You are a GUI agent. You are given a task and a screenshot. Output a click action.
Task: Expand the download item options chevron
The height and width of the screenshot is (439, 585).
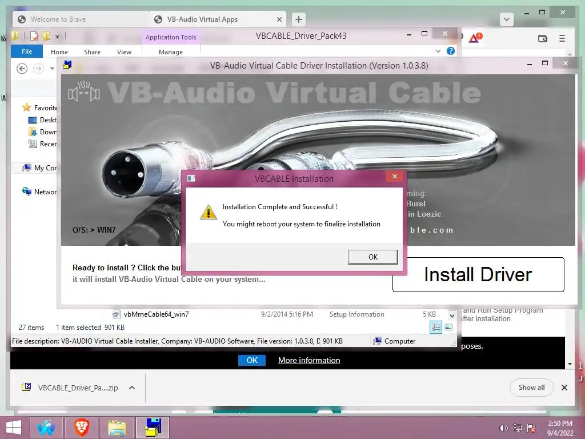132,388
